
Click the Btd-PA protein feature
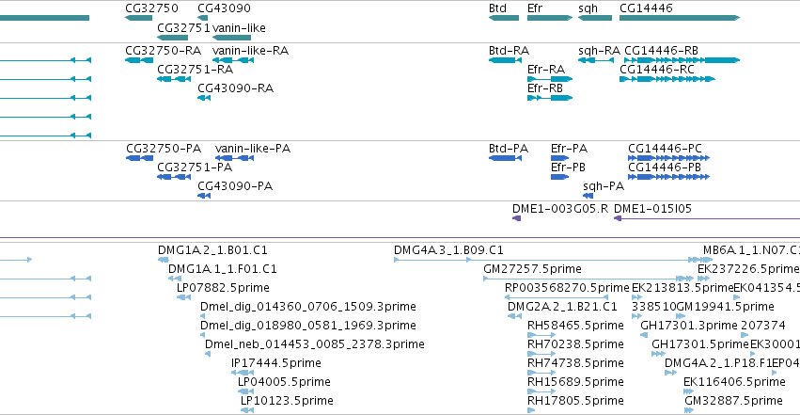tap(505, 158)
